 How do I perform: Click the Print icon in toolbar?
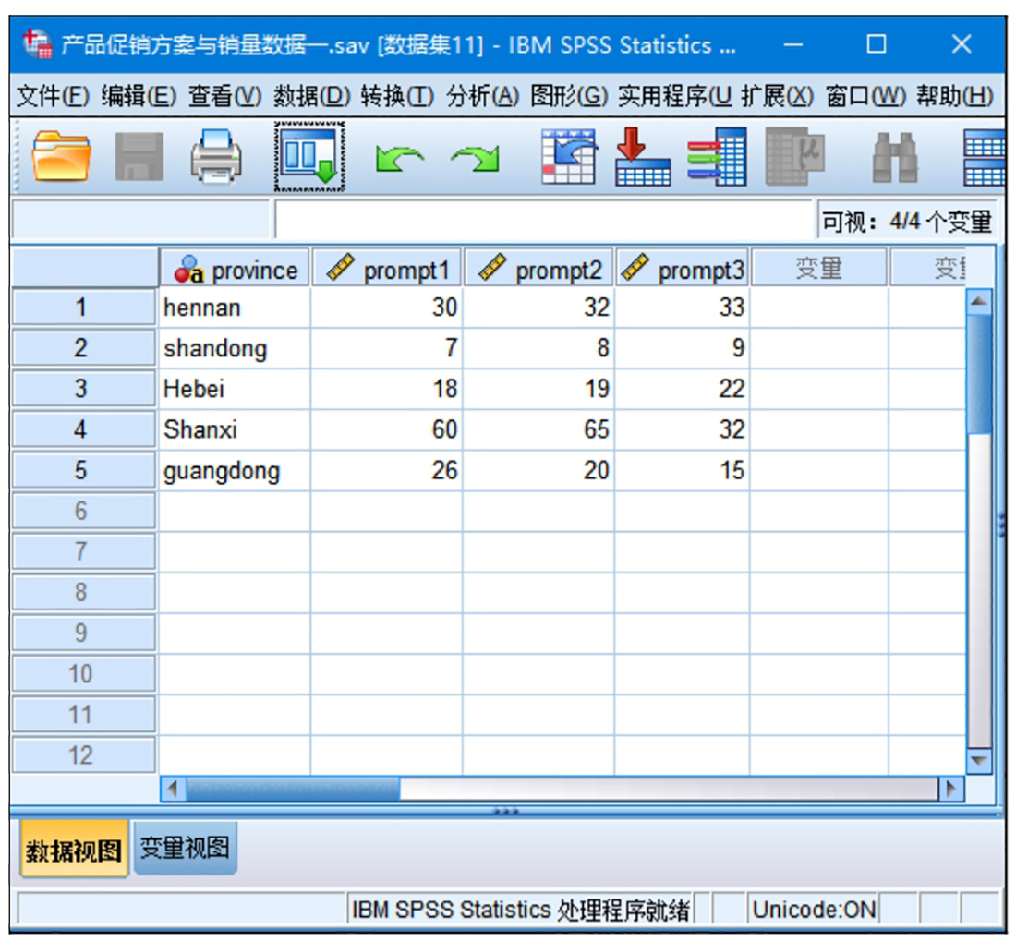(x=216, y=157)
